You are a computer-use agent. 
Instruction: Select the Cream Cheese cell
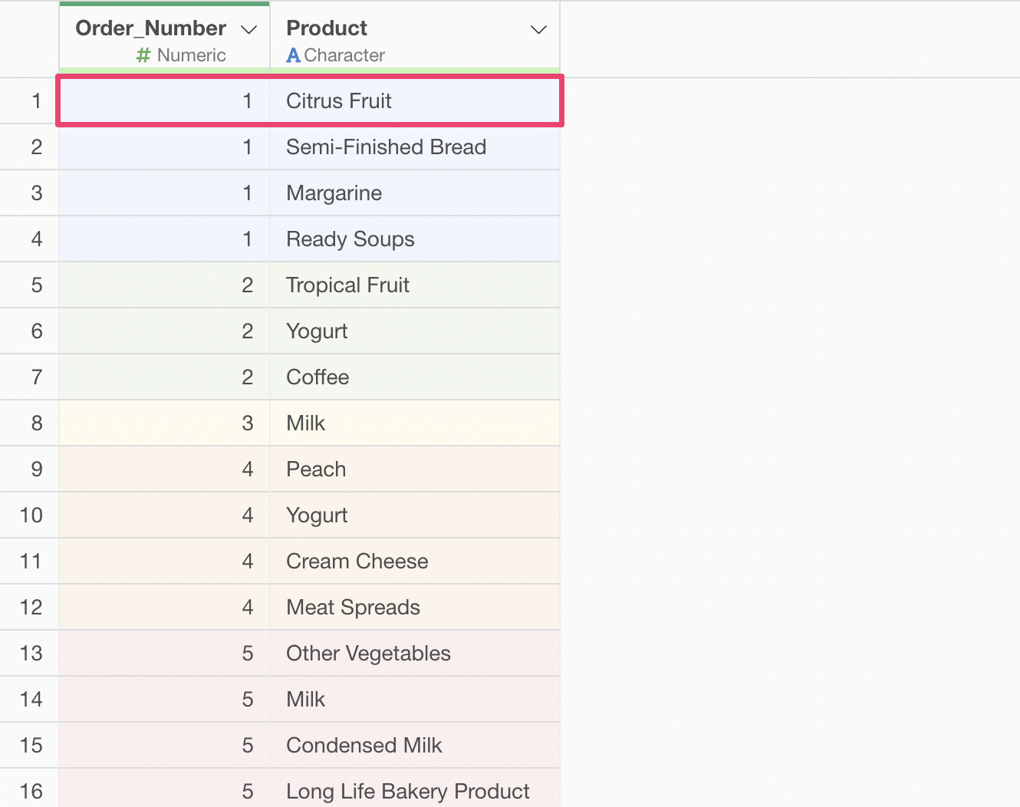(x=357, y=562)
